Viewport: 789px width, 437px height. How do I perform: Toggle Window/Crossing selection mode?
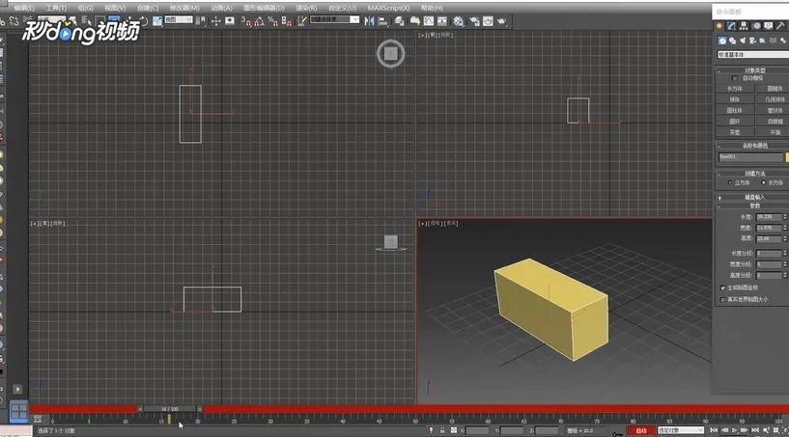tap(114, 20)
